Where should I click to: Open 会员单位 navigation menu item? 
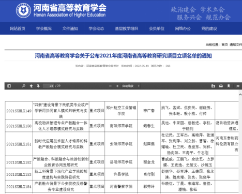coord(157,28)
